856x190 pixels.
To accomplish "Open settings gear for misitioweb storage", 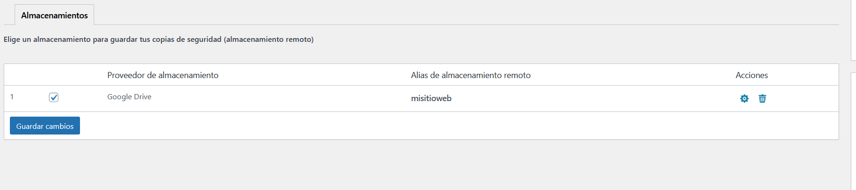I will [744, 98].
